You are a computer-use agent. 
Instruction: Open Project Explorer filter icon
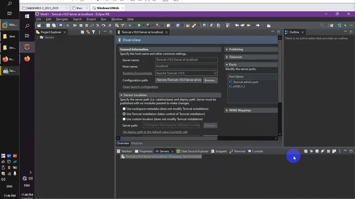94,32
